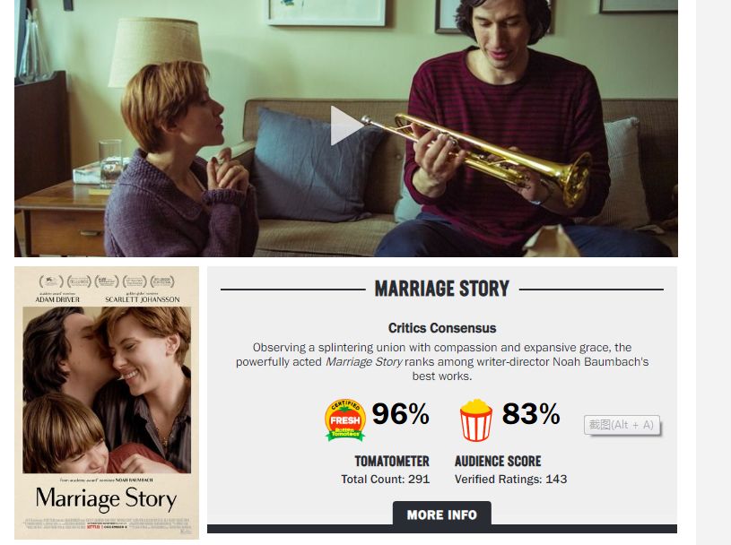Click the dark bar beneath MORE INFO

442,529
